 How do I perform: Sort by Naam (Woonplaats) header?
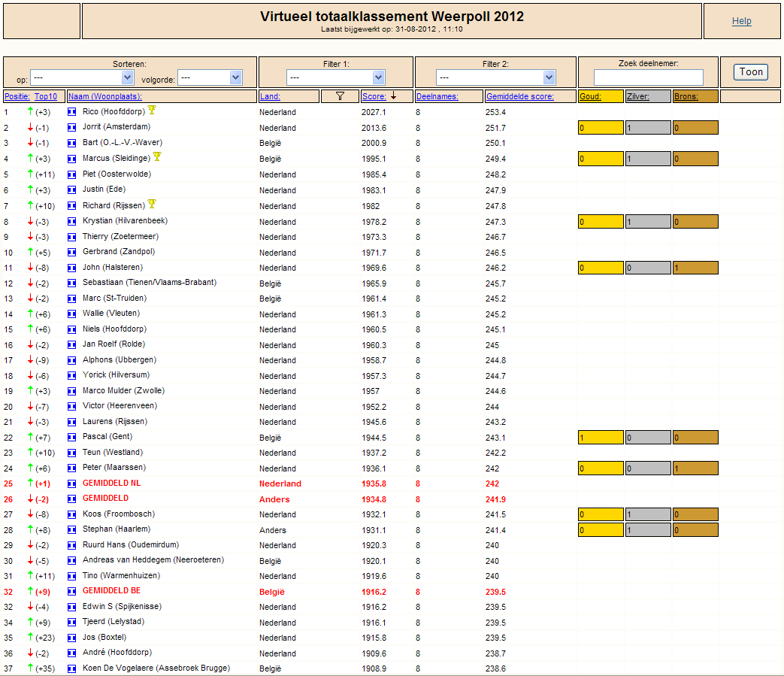pos(105,96)
